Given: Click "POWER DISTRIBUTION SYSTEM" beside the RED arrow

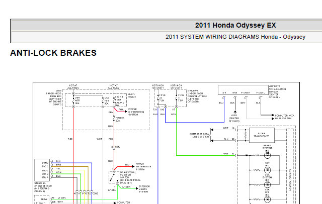Looking at the screenshot, I should point(143,166).
